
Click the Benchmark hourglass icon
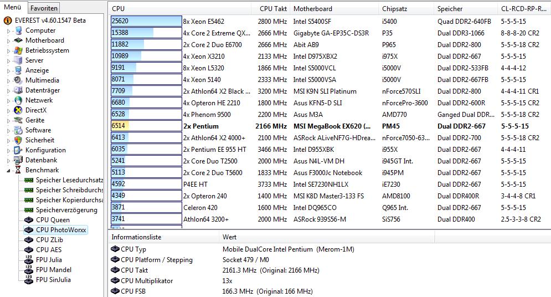point(18,170)
